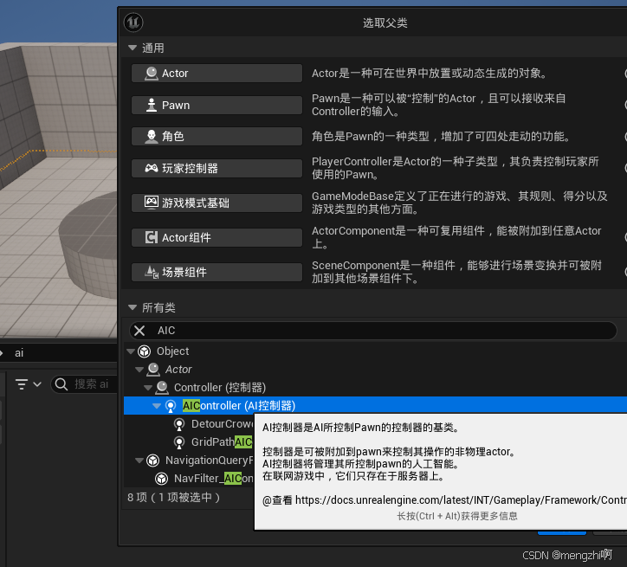Image resolution: width=627 pixels, height=567 pixels.
Task: Collapse the Object tree node
Action: tap(131, 351)
